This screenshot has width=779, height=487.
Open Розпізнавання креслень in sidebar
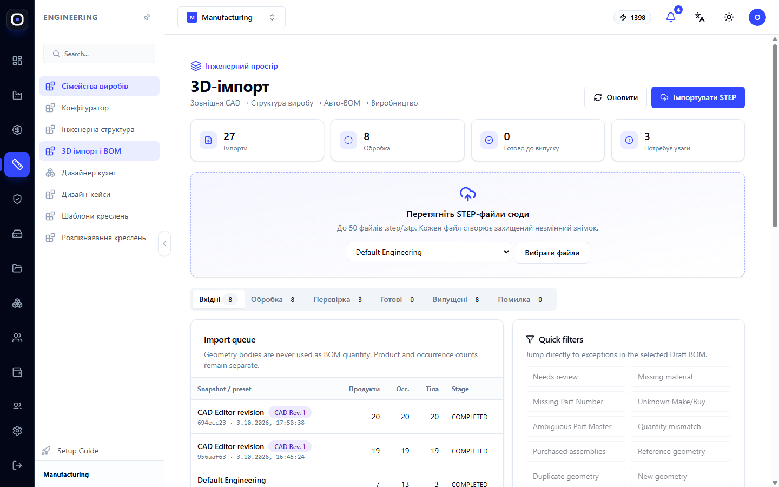click(x=99, y=238)
